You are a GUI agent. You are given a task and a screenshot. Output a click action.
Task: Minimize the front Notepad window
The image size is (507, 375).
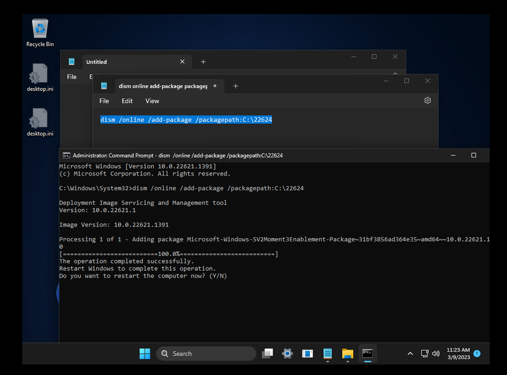(x=386, y=81)
